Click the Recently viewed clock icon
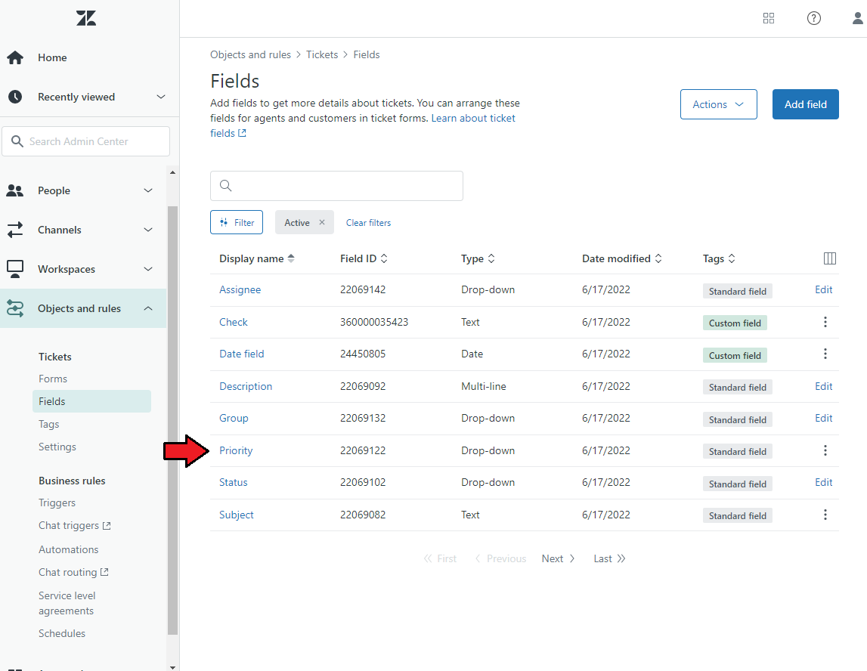The height and width of the screenshot is (671, 867). pos(15,97)
